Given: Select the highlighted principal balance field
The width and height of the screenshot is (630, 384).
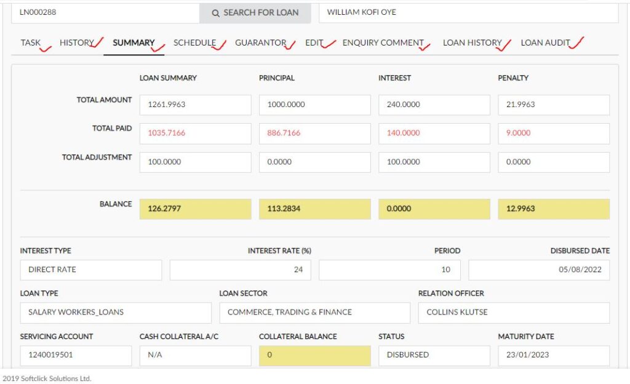Looking at the screenshot, I should (x=314, y=209).
